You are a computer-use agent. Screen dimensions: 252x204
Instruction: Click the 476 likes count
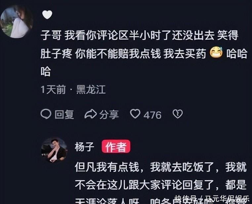pyautogui.click(x=152, y=115)
